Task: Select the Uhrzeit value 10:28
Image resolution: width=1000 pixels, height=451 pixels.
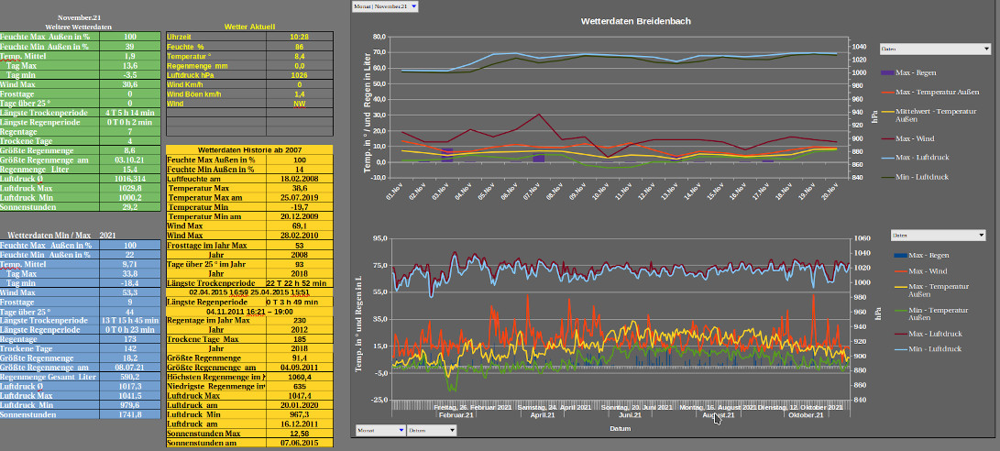Action: click(x=299, y=37)
